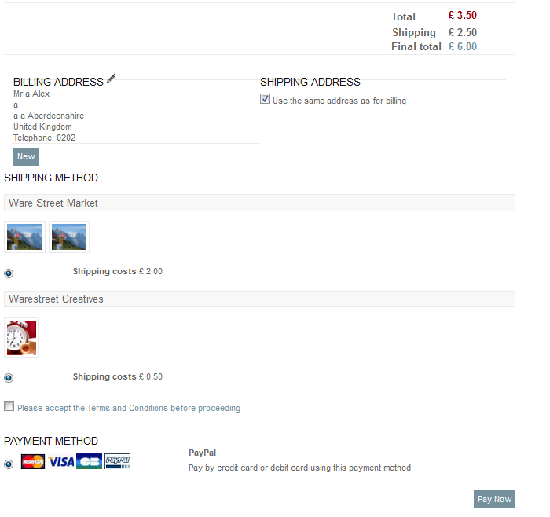Click the MasterCard payment logo
The image size is (550, 517).
click(x=33, y=461)
